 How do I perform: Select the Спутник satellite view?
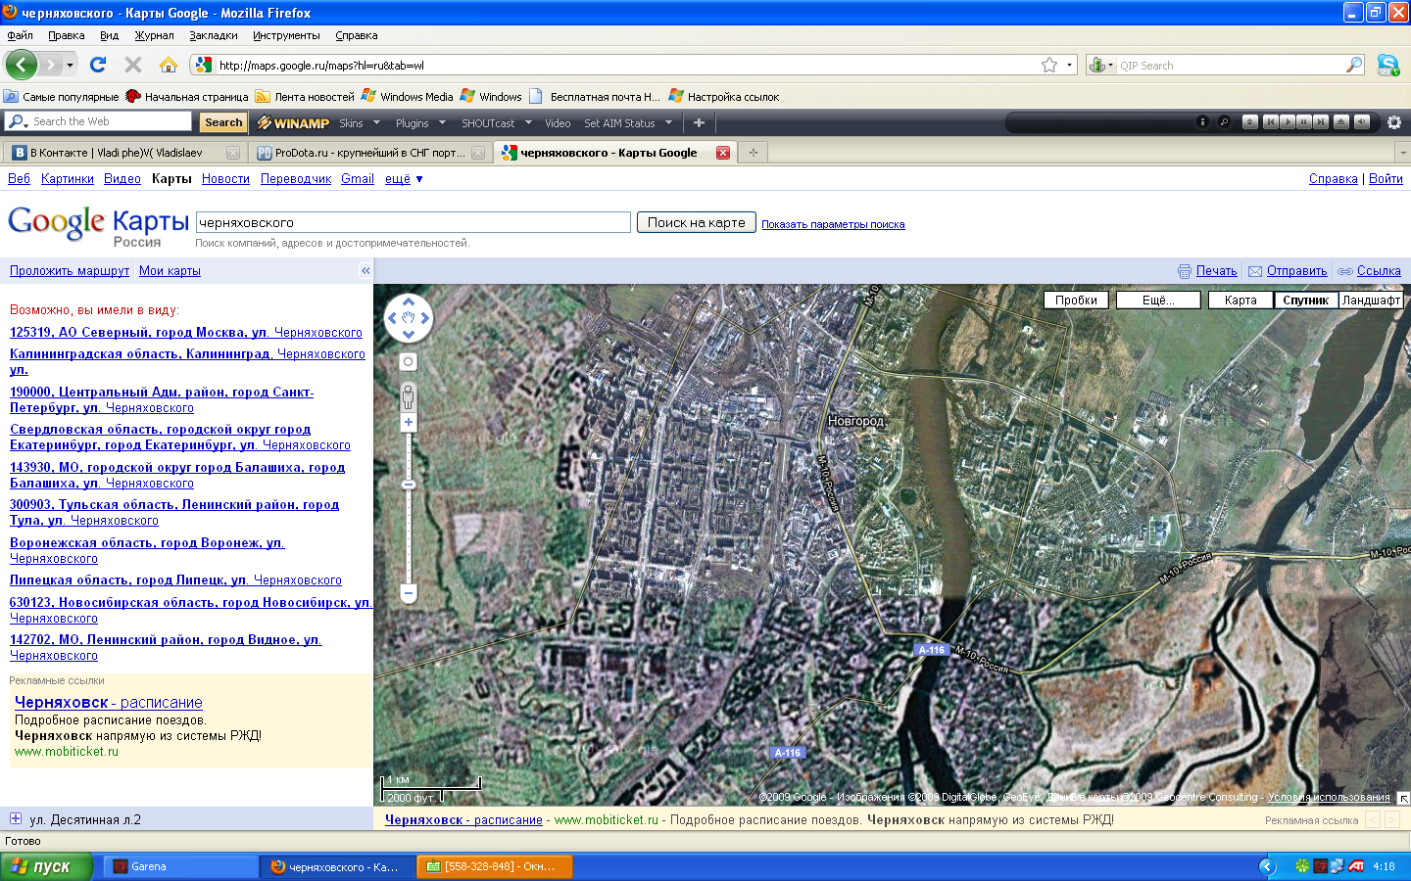pyautogui.click(x=1306, y=301)
